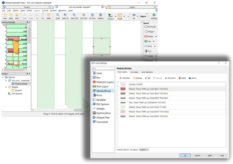Screen dimensions: 233x164
Task: Open Sweeps settings page
Action: click(98, 109)
